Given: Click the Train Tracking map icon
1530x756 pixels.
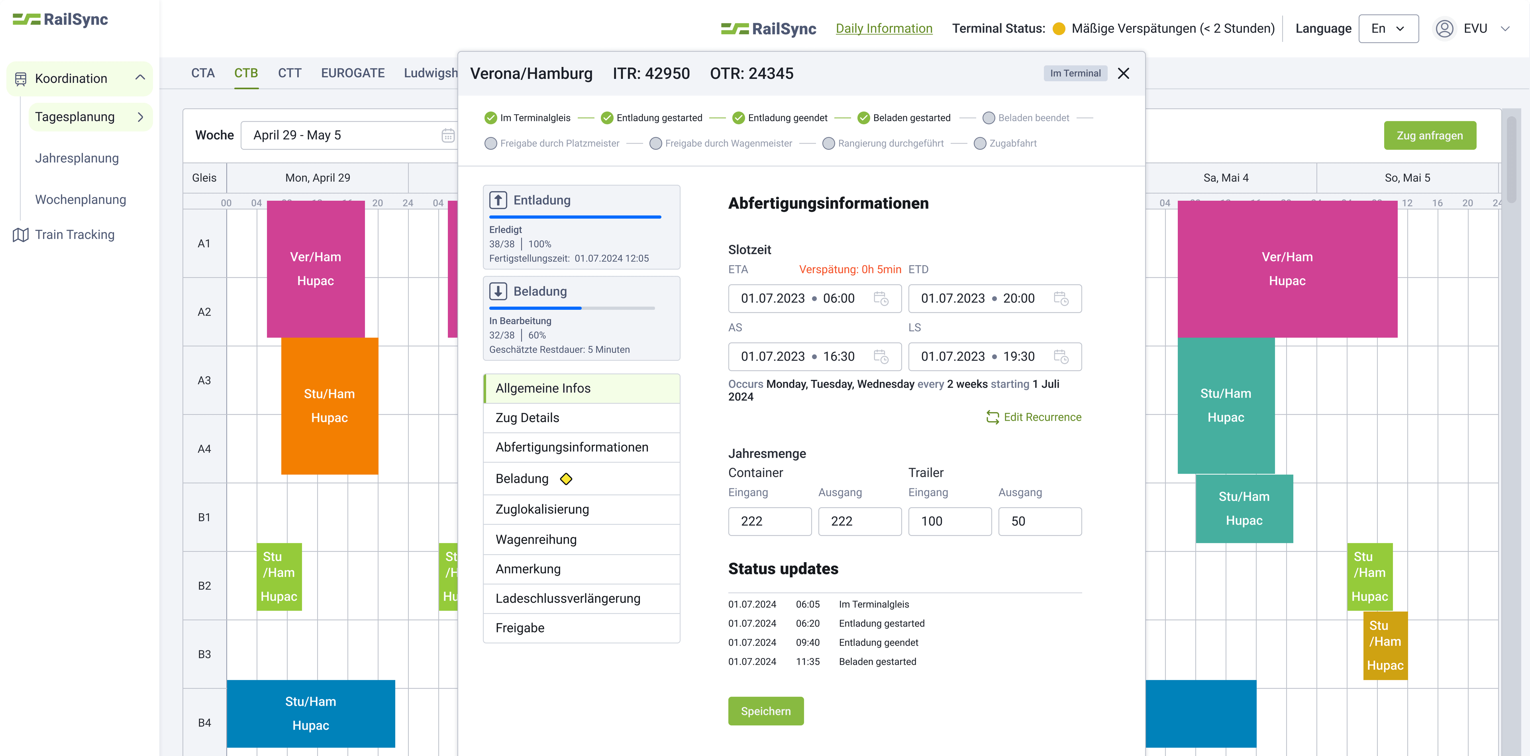Looking at the screenshot, I should 21,235.
